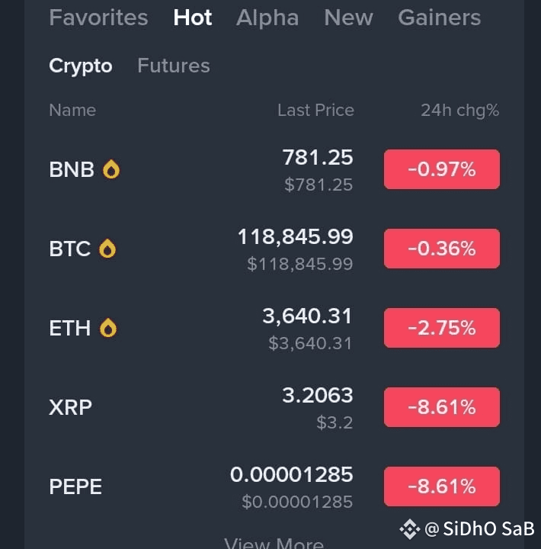The image size is (541, 549).
Task: Tap BNB's -0.97% change badge
Action: tap(441, 169)
